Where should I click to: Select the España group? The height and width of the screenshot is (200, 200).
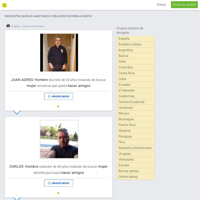135,39
